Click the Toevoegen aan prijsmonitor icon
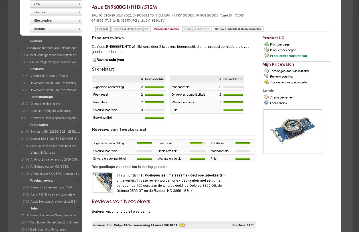Screen dimensions: 359x232 [x=266, y=82]
